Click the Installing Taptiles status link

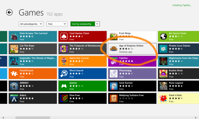(182, 5)
